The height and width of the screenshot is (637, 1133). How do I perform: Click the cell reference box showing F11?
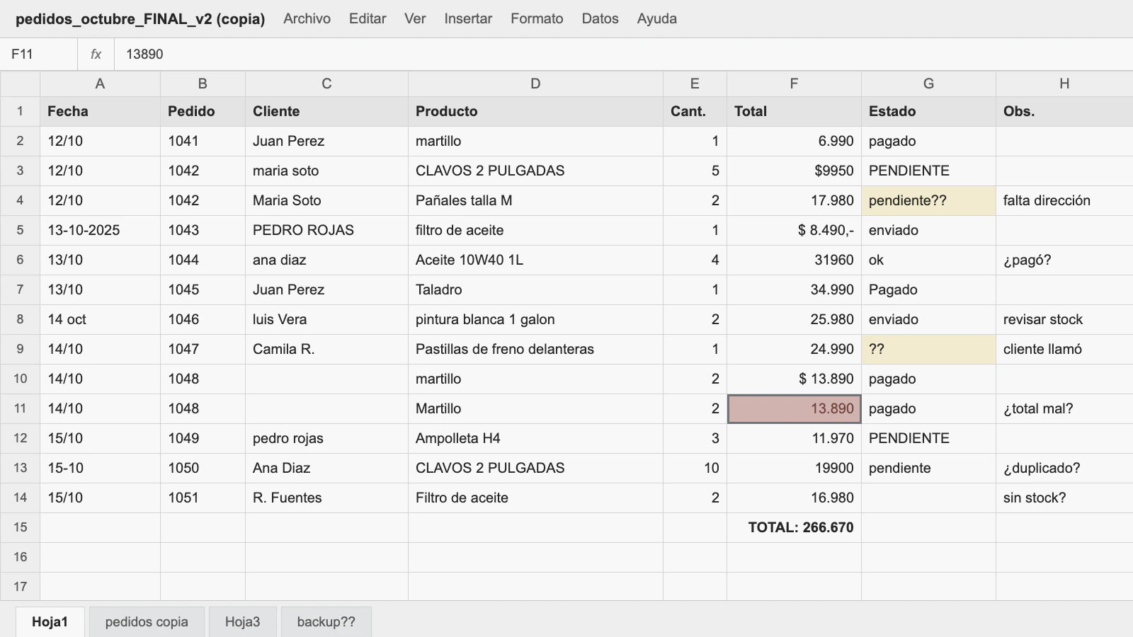pos(39,54)
